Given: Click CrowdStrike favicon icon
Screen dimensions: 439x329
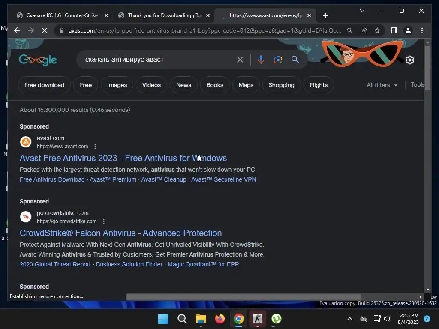Looking at the screenshot, I should (x=25, y=217).
